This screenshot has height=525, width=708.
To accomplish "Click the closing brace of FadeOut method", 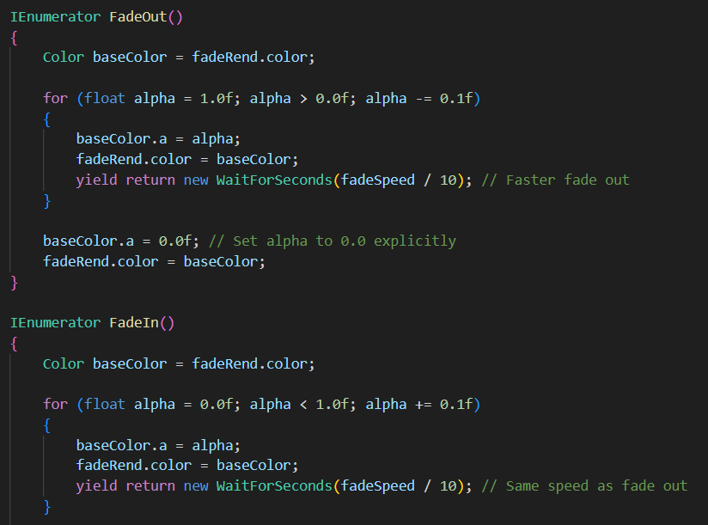I will tap(14, 282).
